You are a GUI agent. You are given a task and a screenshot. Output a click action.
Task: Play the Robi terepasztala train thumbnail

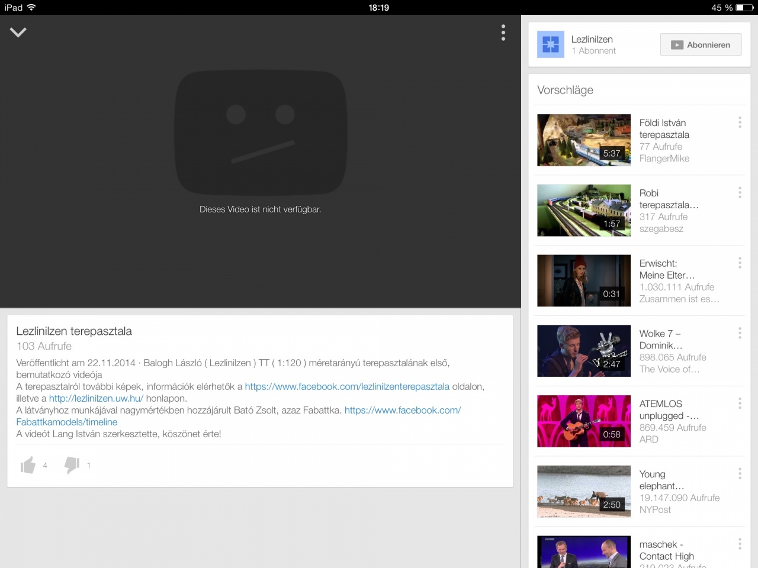pos(583,211)
